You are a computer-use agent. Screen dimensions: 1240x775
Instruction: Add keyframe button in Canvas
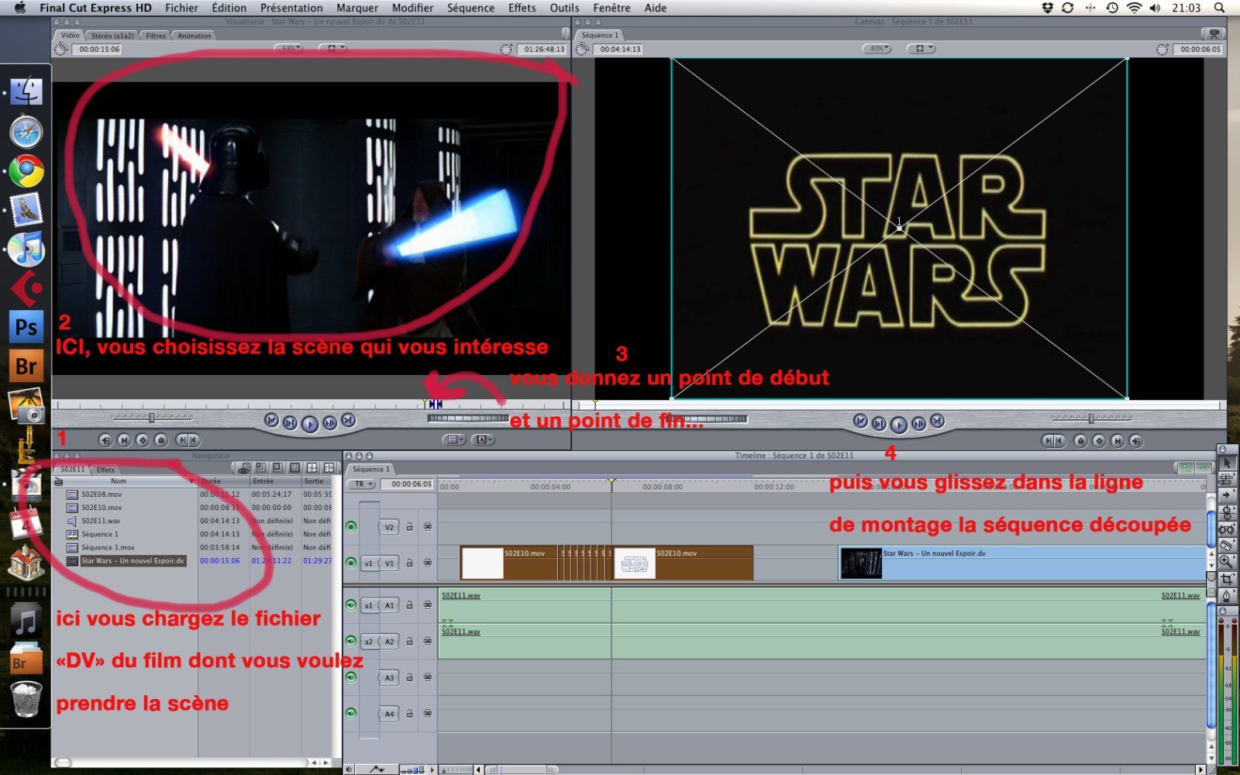click(1099, 441)
